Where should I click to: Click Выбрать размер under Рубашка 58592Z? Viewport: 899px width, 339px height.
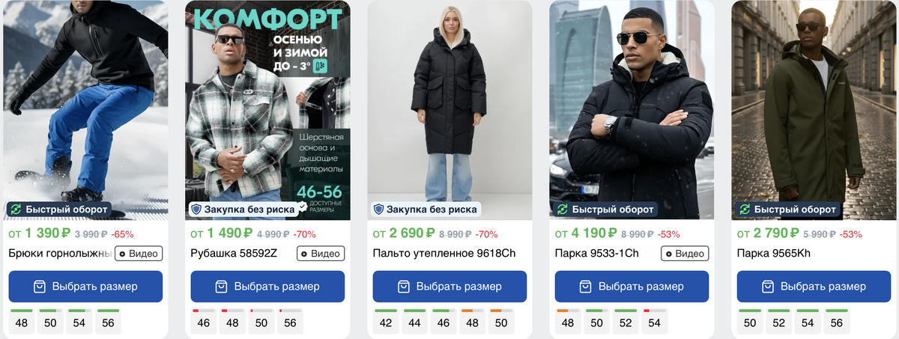267,287
